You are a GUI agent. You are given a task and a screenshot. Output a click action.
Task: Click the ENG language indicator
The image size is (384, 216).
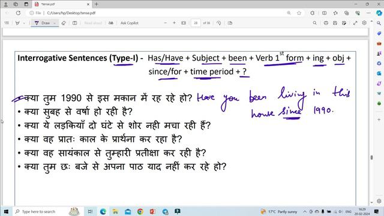coord(348,211)
